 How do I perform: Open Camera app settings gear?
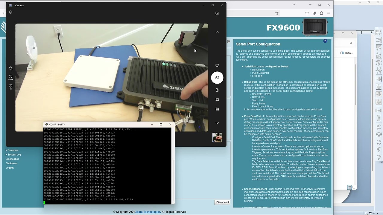10,12
